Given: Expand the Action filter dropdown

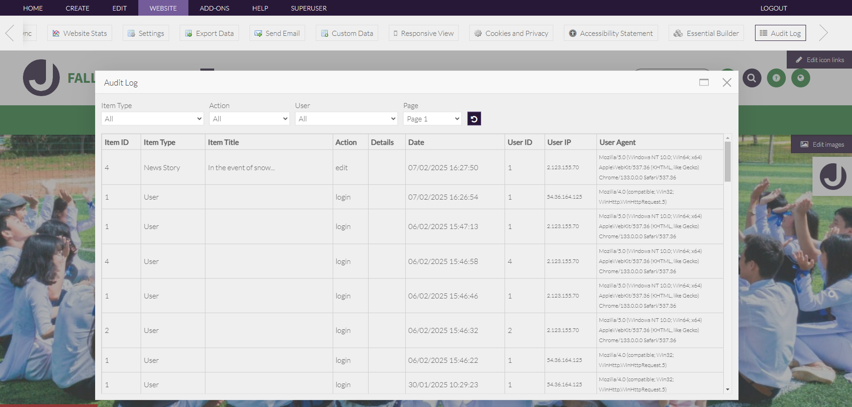Looking at the screenshot, I should [x=249, y=119].
